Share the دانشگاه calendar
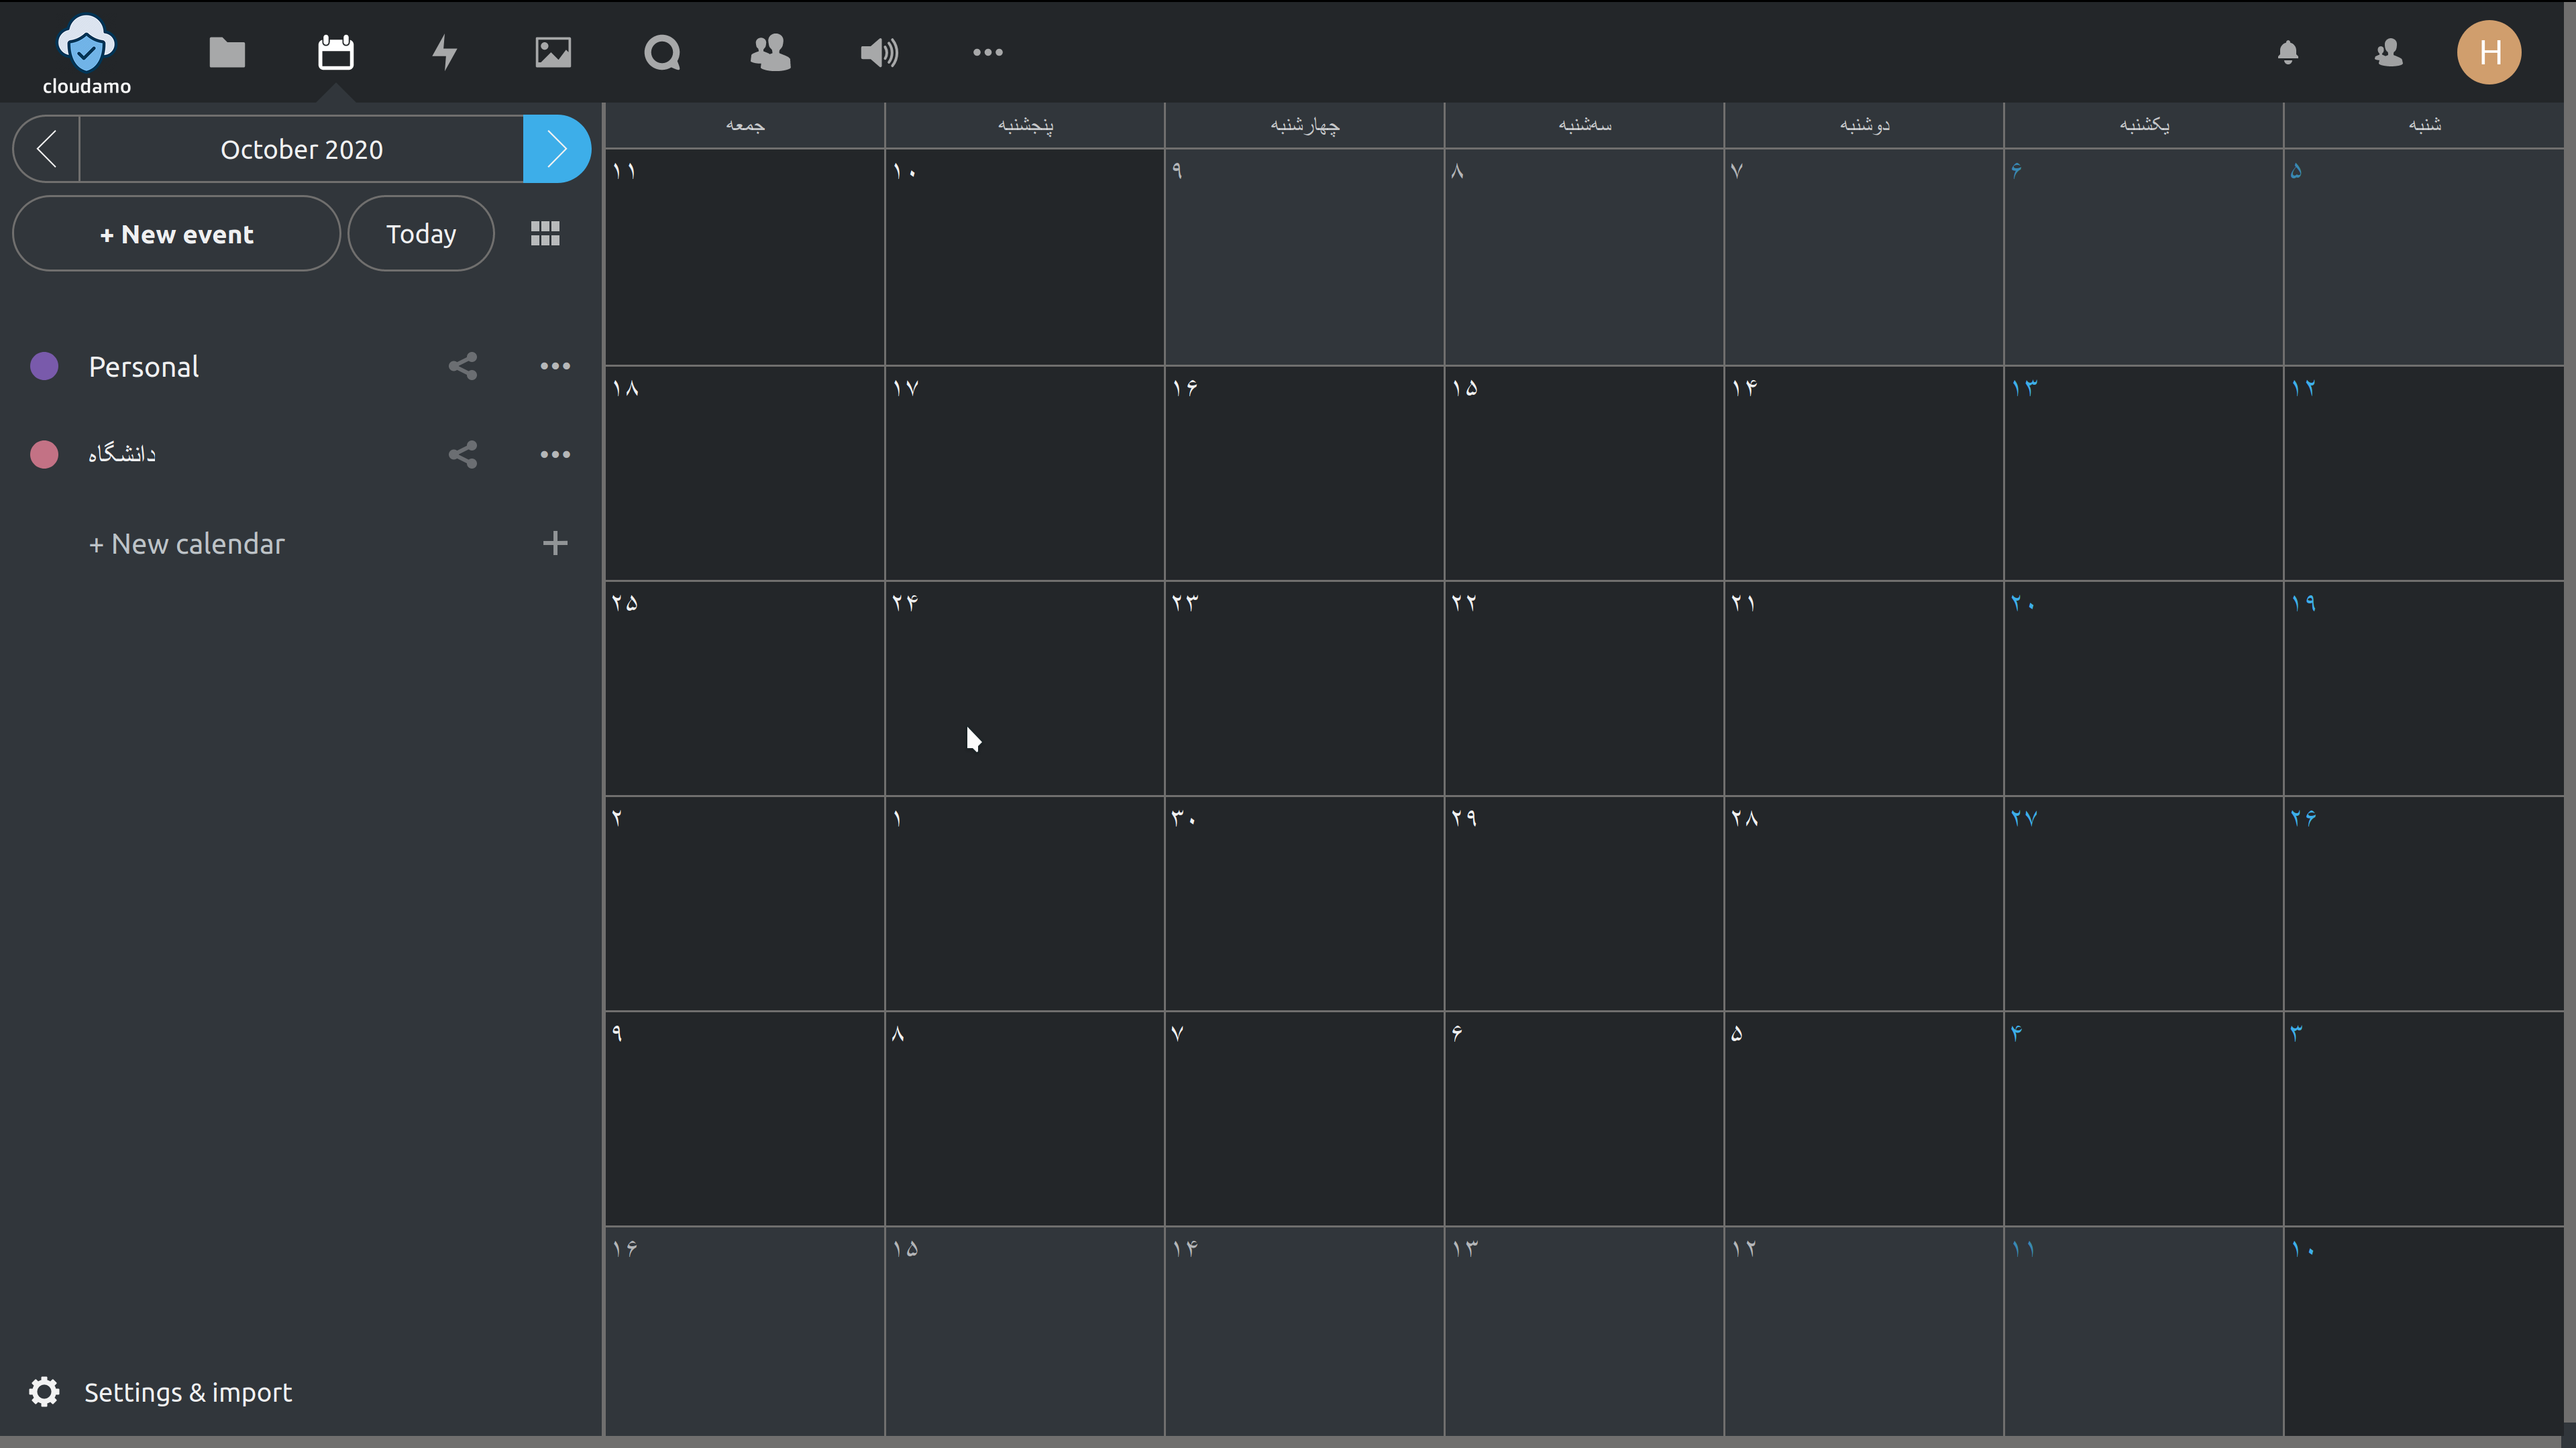This screenshot has height=1448, width=2576. point(462,455)
